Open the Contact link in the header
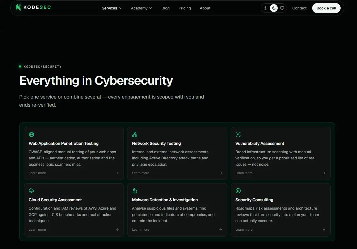 299,8
